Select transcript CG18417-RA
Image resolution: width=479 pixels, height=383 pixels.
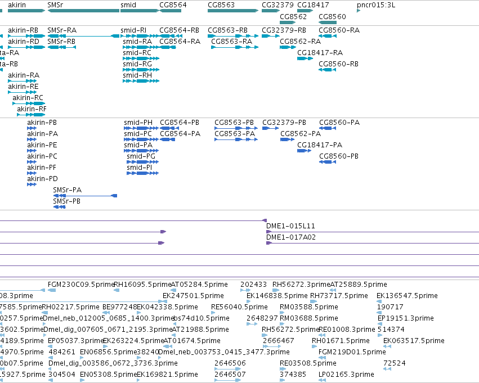[320, 53]
